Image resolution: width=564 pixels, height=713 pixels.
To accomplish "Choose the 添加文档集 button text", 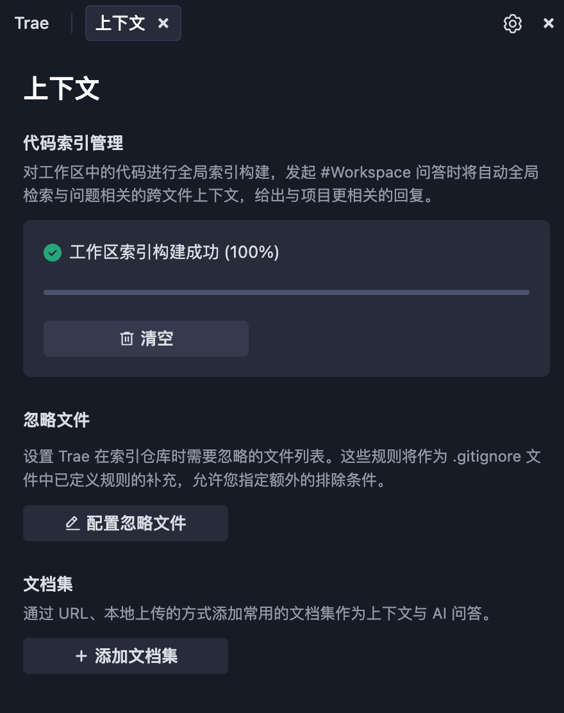I will tap(136, 656).
